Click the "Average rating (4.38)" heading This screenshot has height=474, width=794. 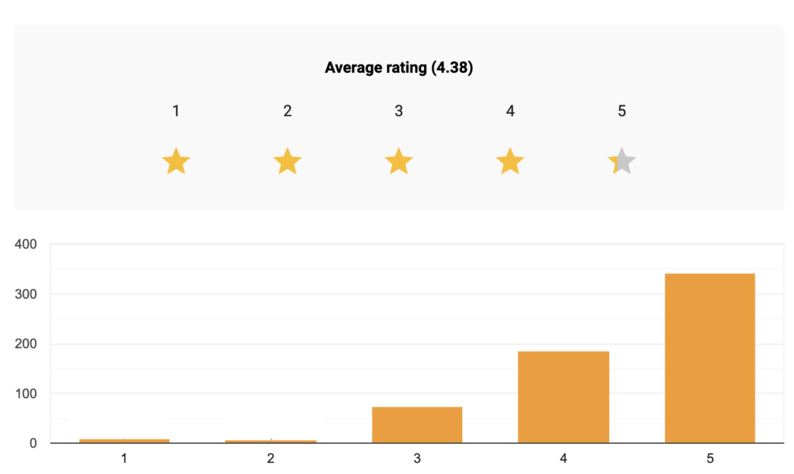tap(399, 68)
